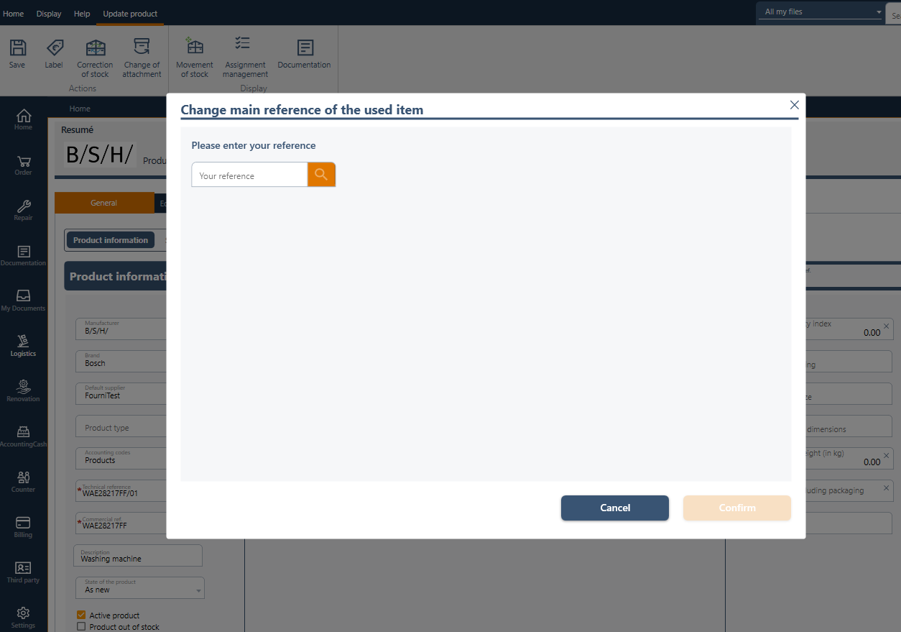Select the Product information pill tab

click(111, 240)
